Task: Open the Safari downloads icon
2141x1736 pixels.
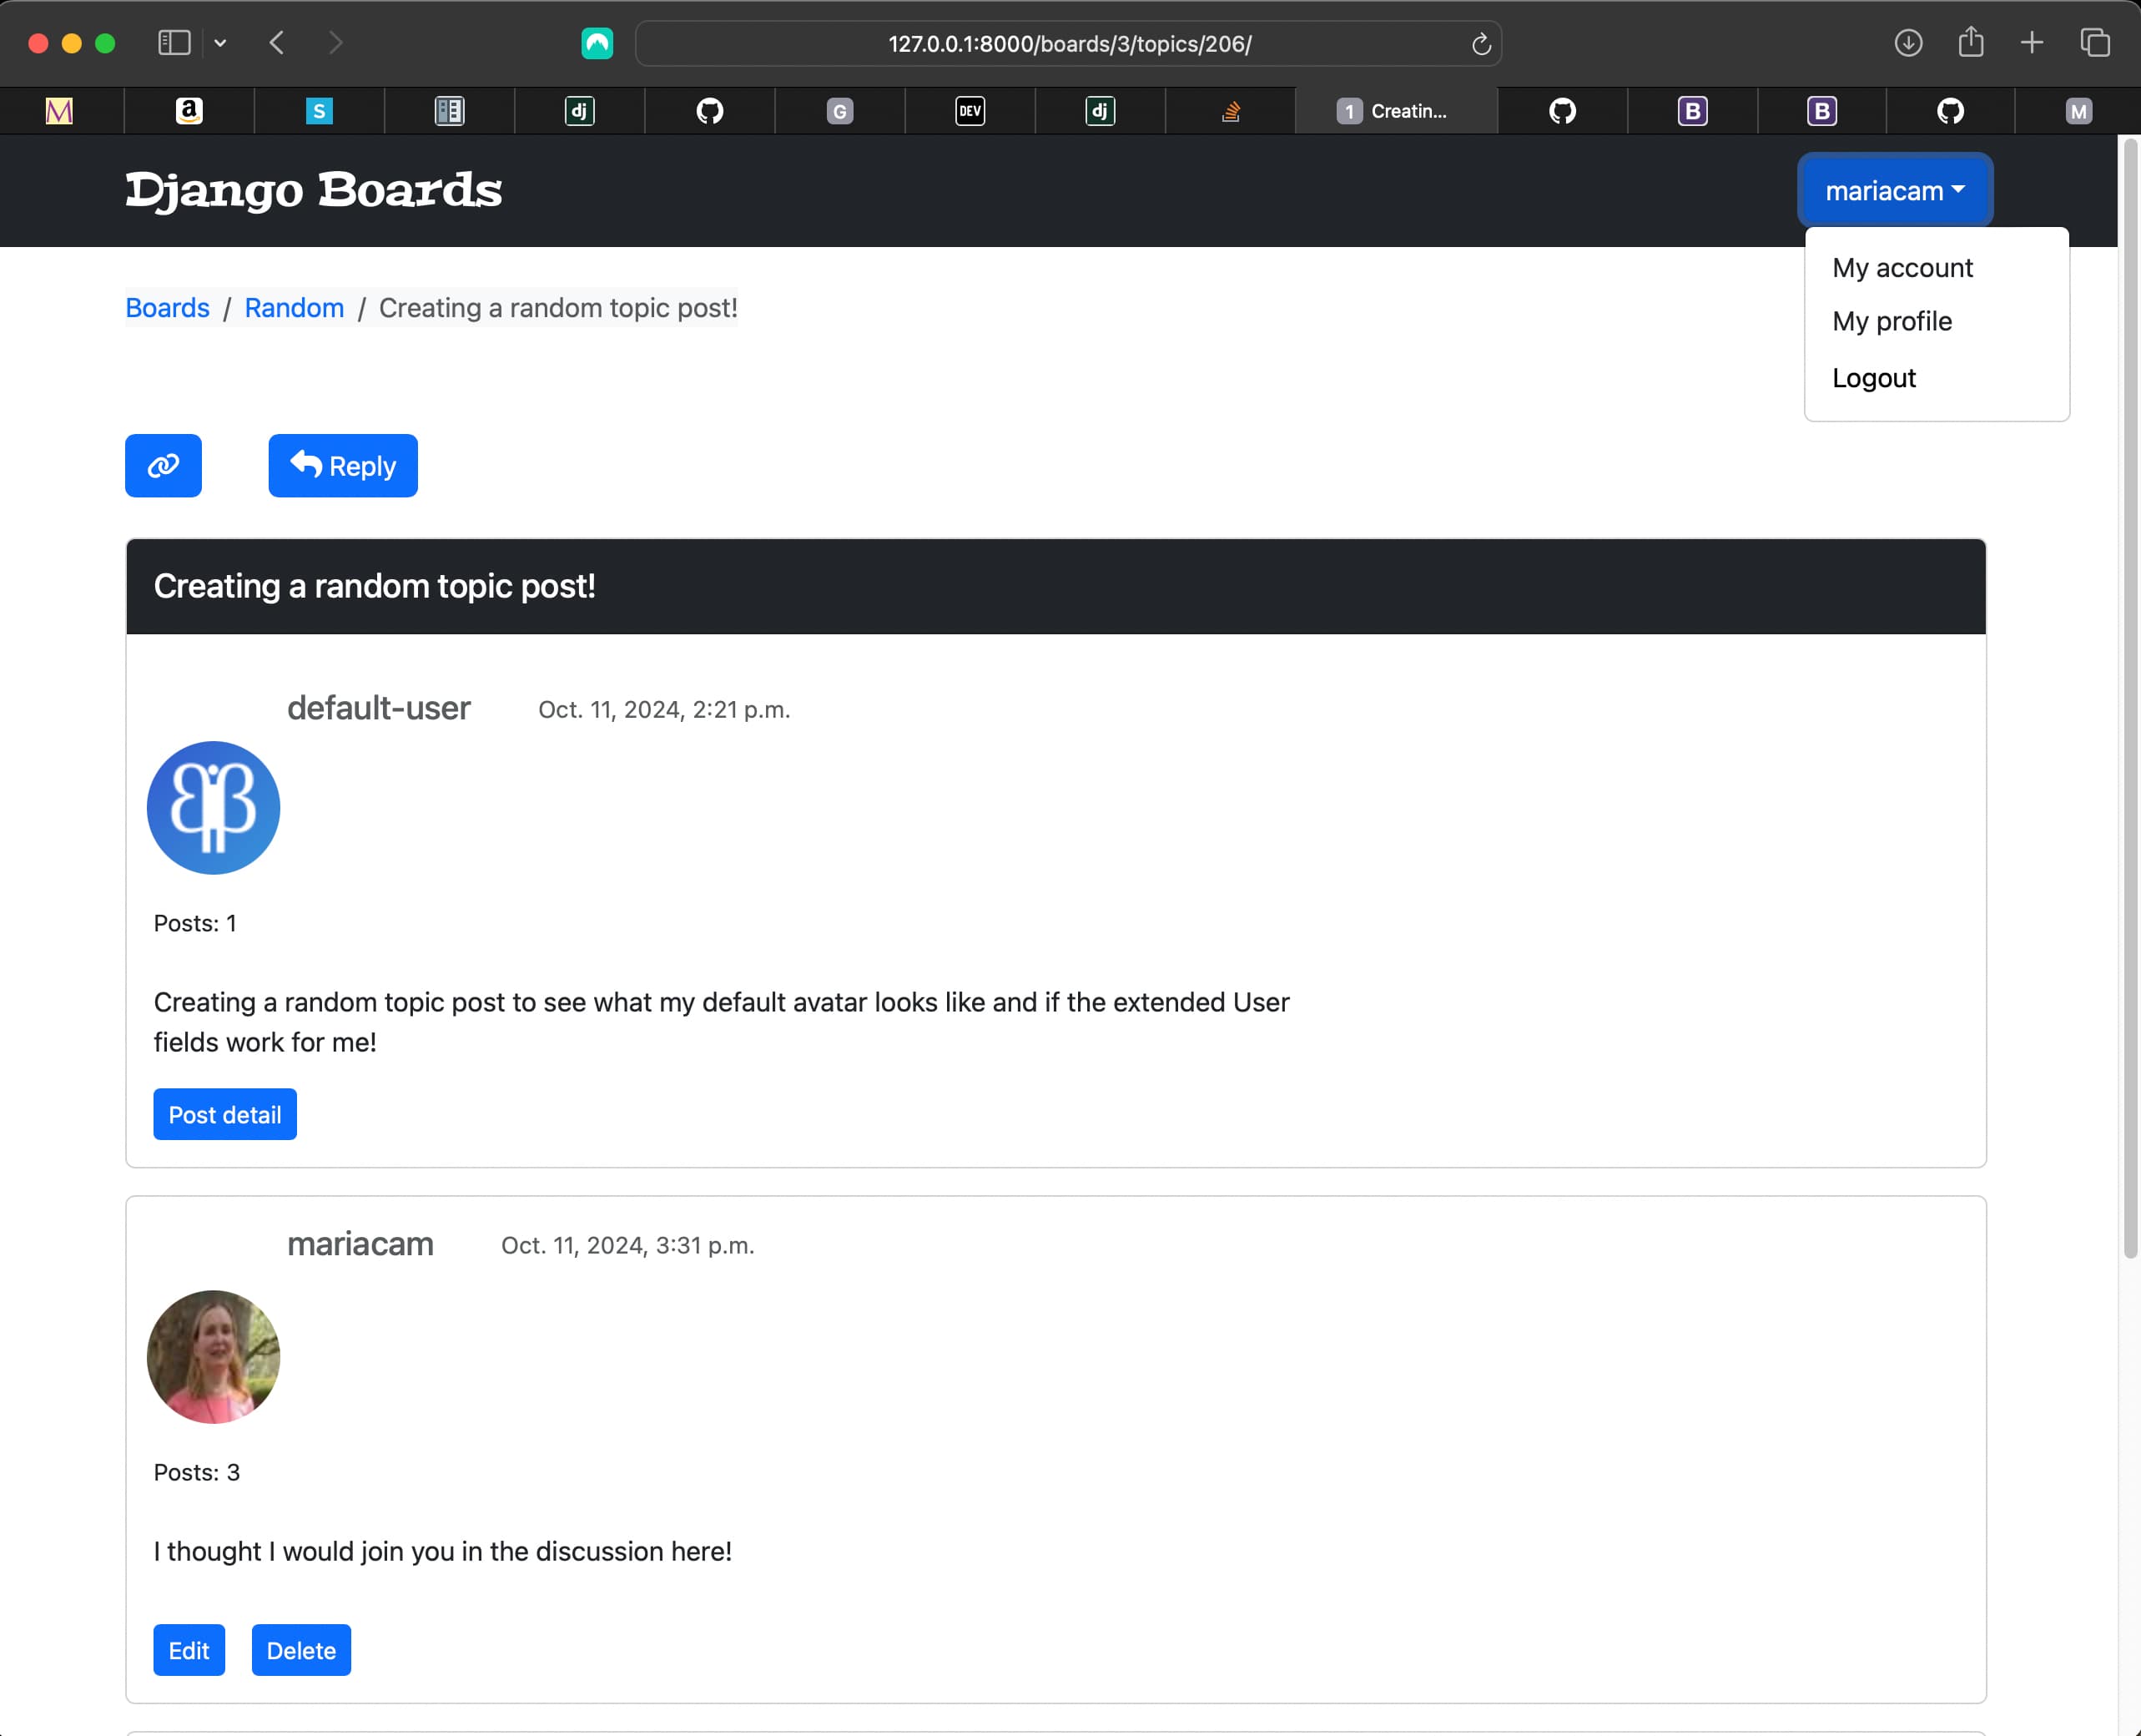Action: coord(1908,43)
